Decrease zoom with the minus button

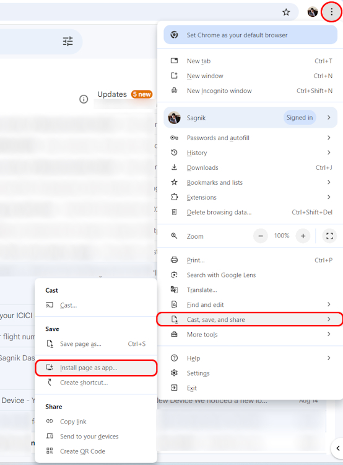[x=261, y=236]
